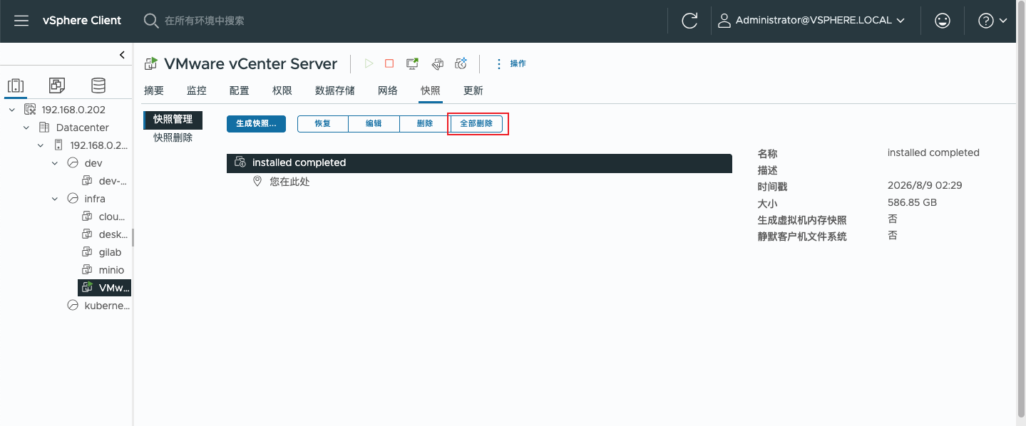Select the installed completed snapshot row
This screenshot has width=1026, height=426.
click(479, 162)
